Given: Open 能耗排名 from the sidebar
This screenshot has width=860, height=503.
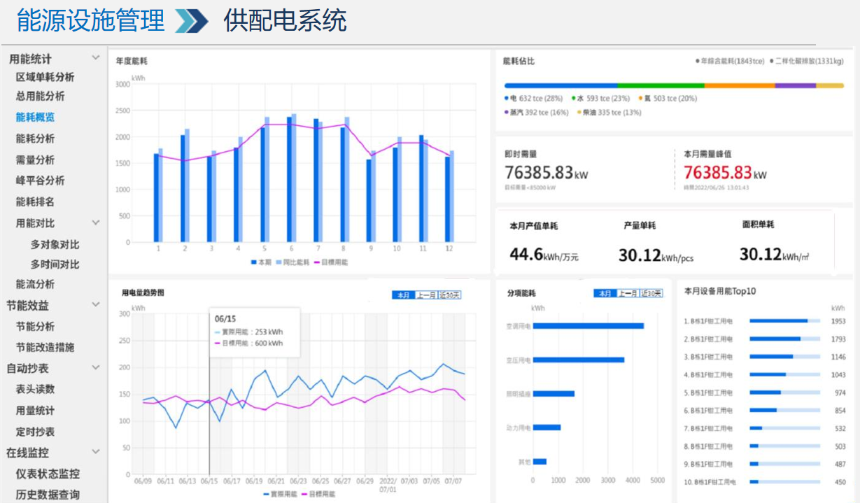Looking at the screenshot, I should [36, 201].
